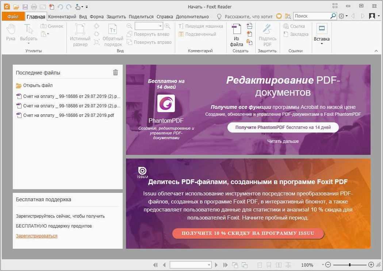Image resolution: width=383 pixels, height=271 pixels.
Task: Click the Ссылка link tool
Action: [294, 26]
